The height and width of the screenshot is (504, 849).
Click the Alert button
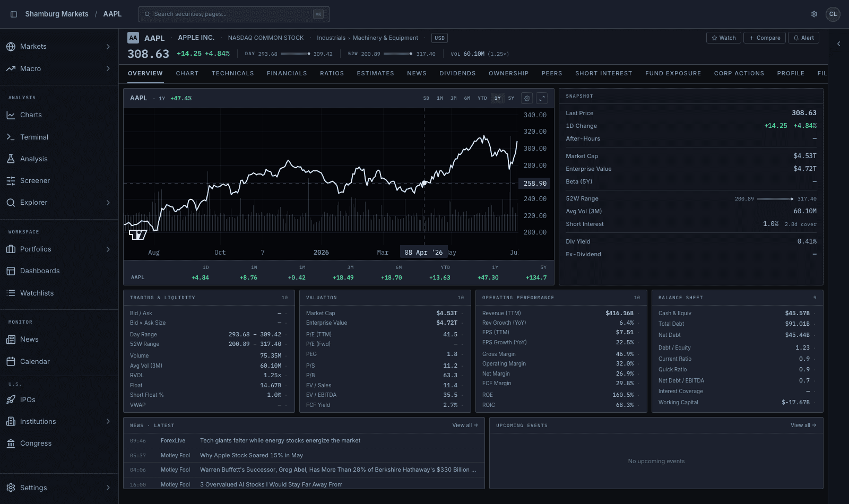tap(803, 38)
